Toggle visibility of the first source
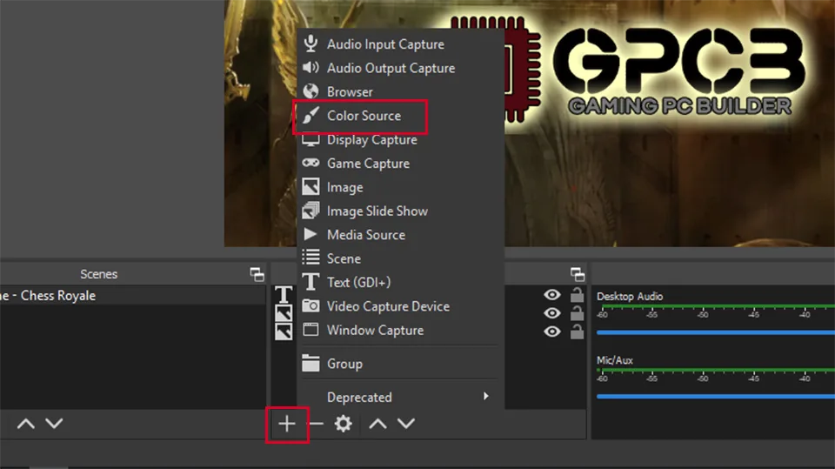The height and width of the screenshot is (469, 835). (x=552, y=295)
